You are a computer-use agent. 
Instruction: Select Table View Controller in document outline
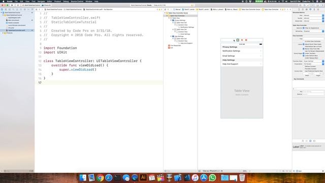(177, 16)
